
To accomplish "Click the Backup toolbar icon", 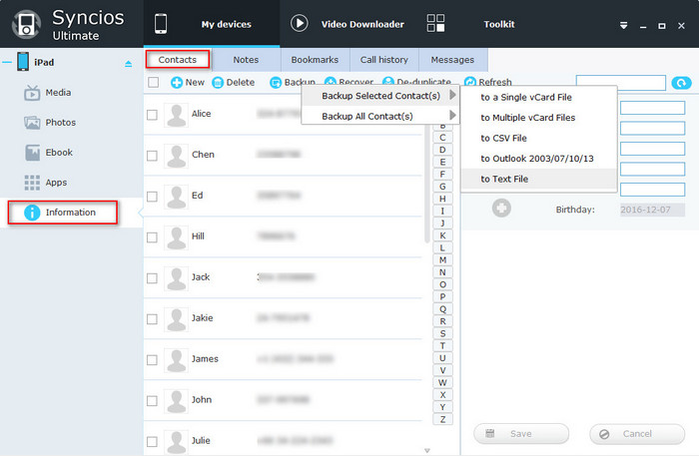I will tap(276, 83).
